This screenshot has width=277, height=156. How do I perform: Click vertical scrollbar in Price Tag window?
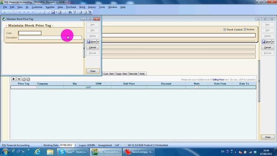84,48
